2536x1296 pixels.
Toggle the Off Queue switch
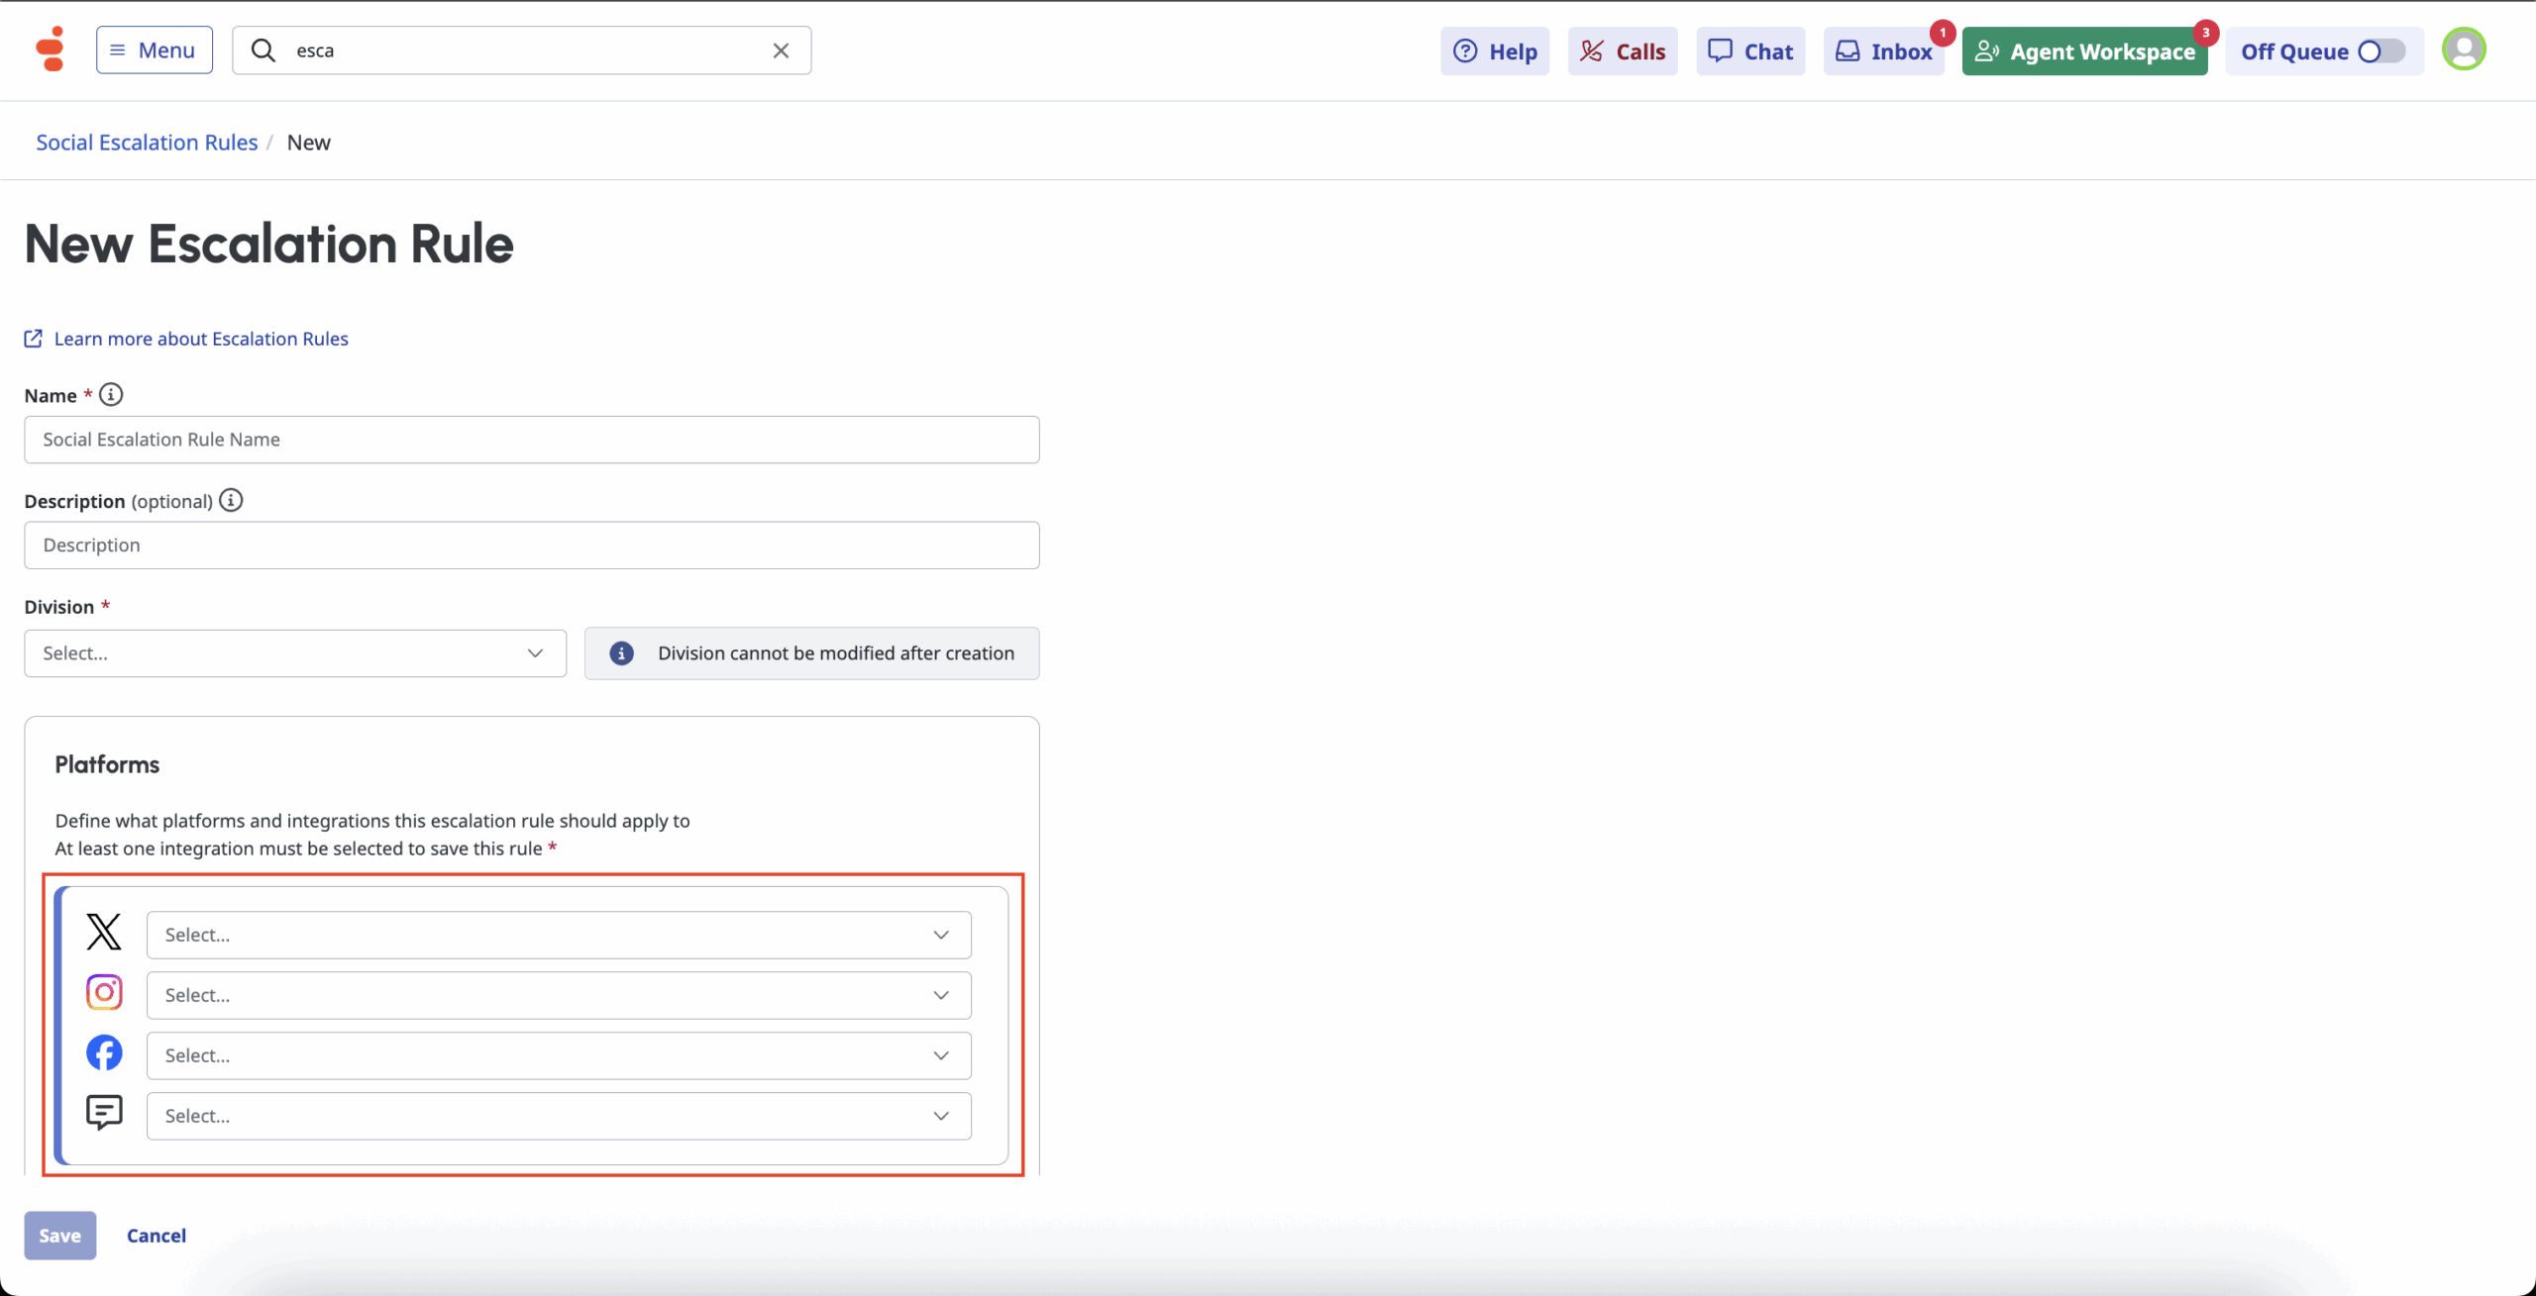click(2380, 51)
